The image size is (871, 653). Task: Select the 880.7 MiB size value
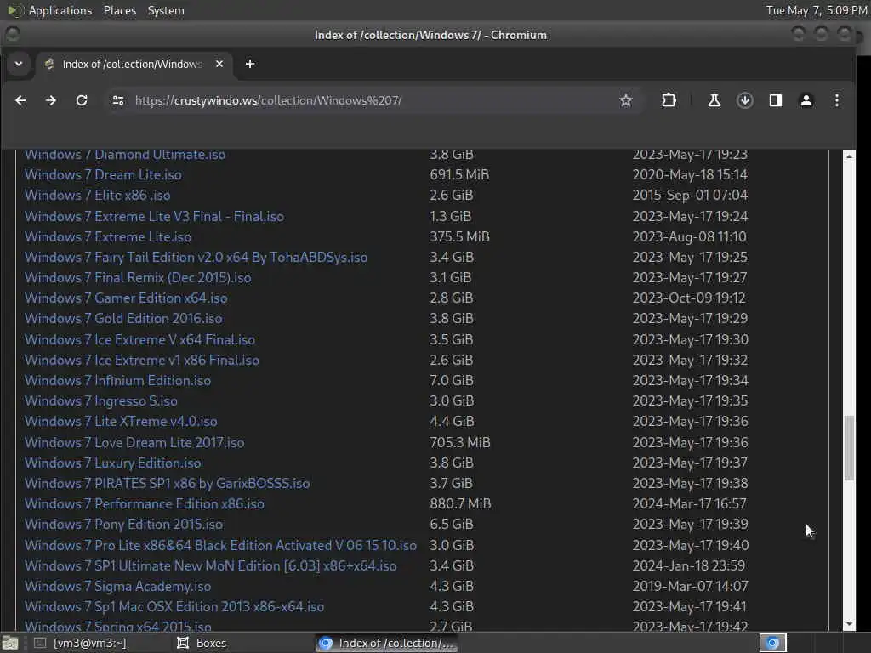coord(460,504)
